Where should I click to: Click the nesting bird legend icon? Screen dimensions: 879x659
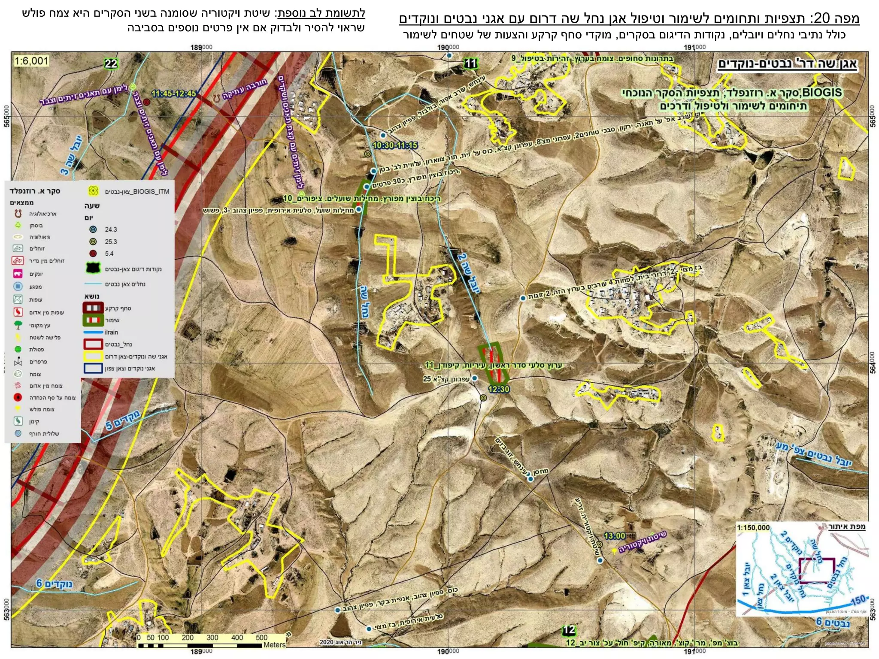[x=18, y=421]
